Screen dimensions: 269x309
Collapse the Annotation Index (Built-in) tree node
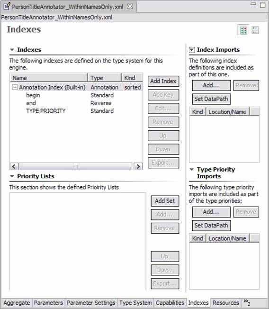coord(15,87)
